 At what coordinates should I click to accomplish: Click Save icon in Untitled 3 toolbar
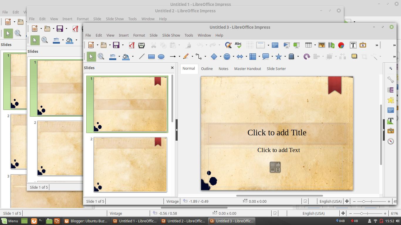[116, 45]
